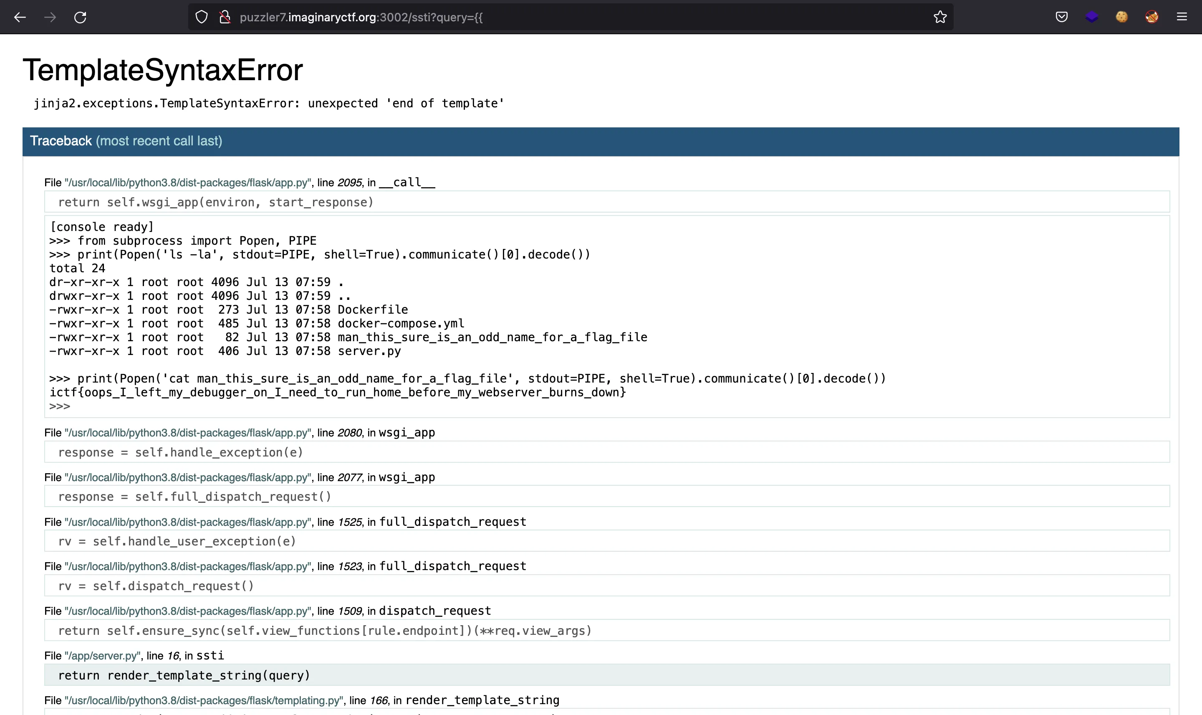Click the ensure_sync view_functions code line
1202x715 pixels.
coord(607,631)
